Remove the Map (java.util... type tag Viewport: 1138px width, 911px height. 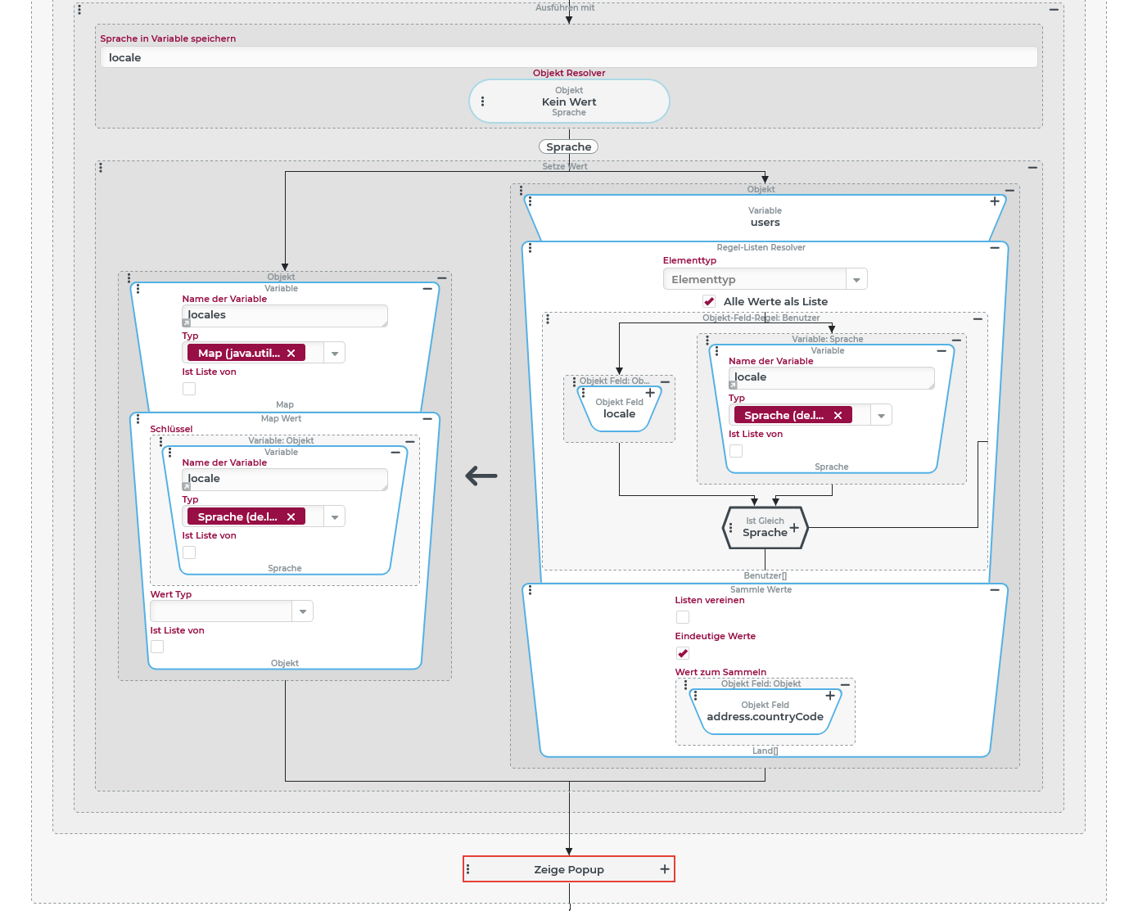(x=291, y=353)
